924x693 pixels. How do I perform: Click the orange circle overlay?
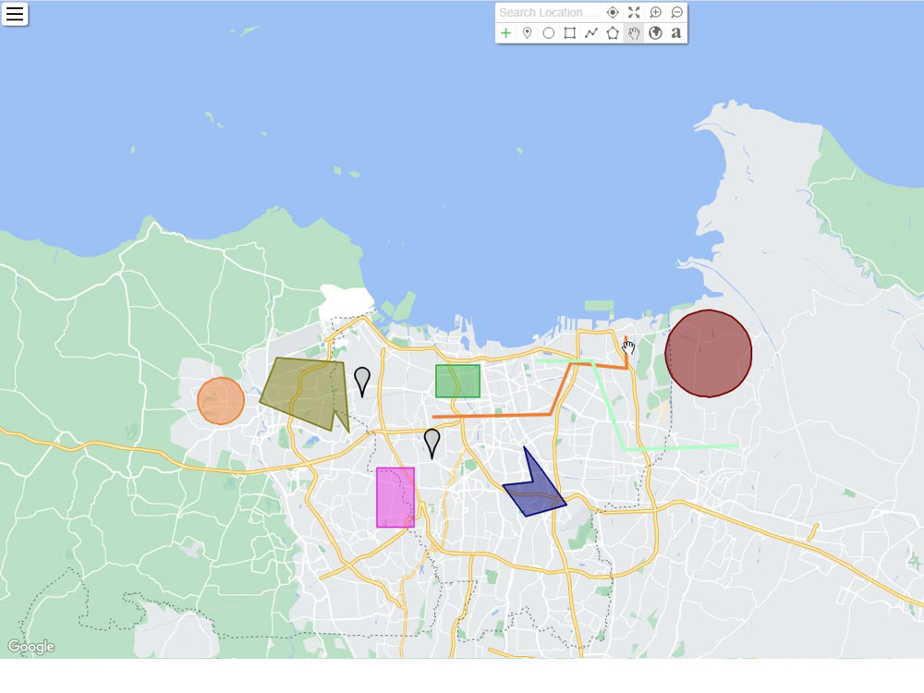click(x=221, y=401)
